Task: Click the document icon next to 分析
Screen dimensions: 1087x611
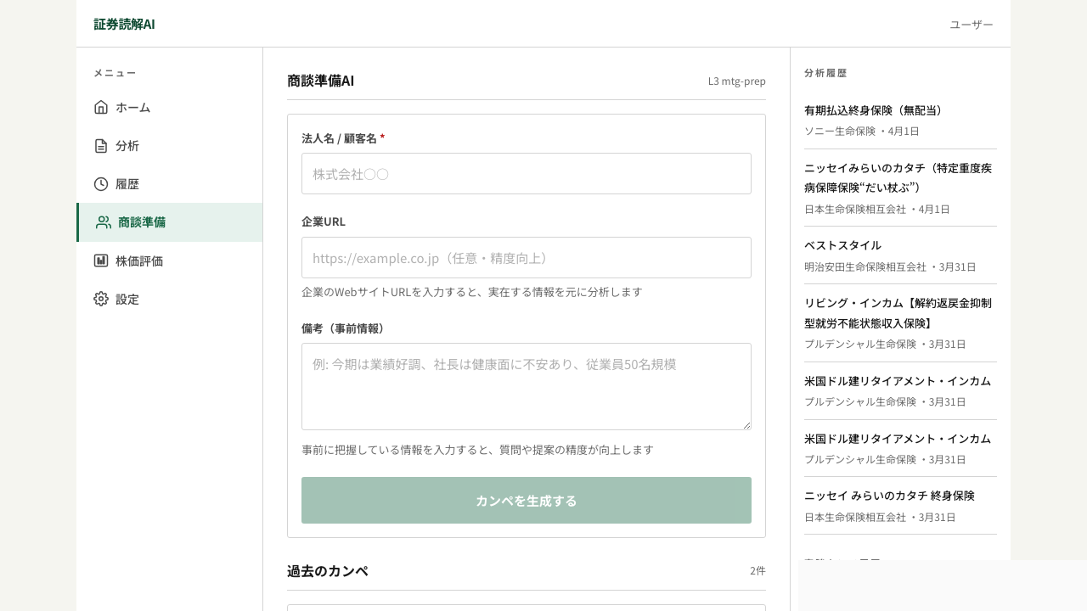Action: click(x=101, y=146)
